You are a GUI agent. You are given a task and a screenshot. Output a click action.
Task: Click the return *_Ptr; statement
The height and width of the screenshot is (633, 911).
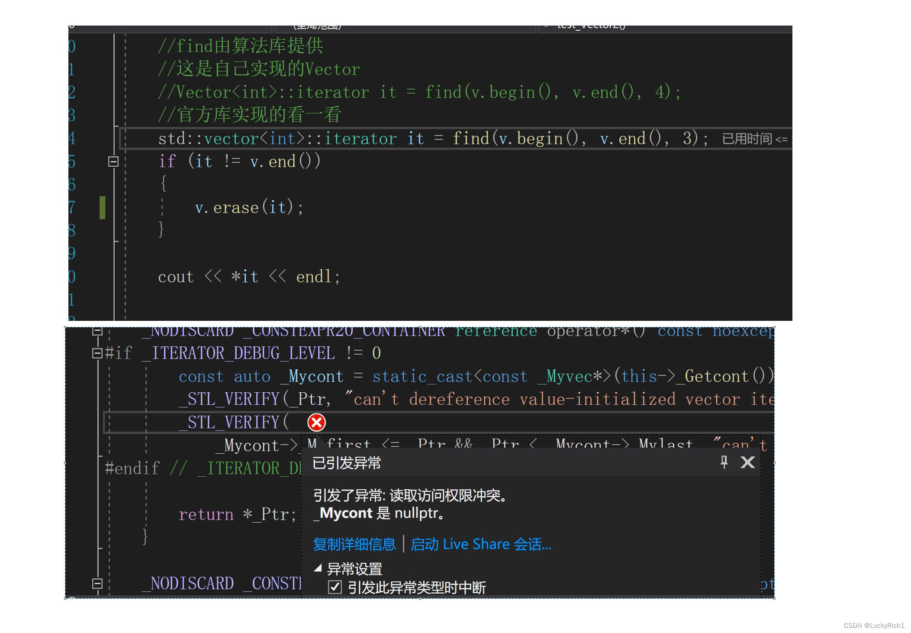237,514
